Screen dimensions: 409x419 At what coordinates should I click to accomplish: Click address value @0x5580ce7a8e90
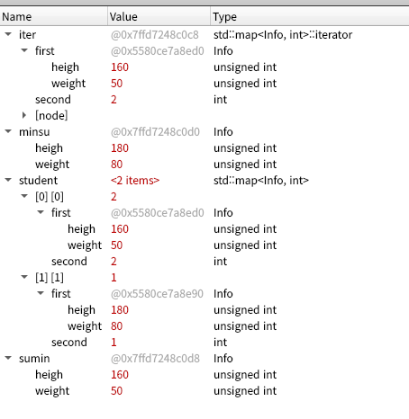click(x=157, y=294)
